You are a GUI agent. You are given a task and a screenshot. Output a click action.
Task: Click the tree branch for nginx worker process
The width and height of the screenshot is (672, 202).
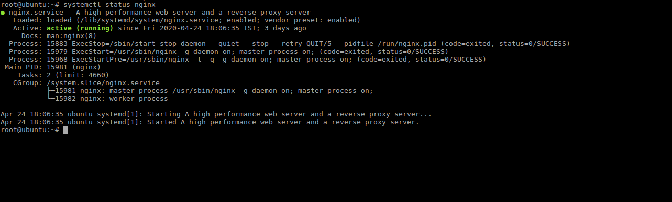pos(107,98)
